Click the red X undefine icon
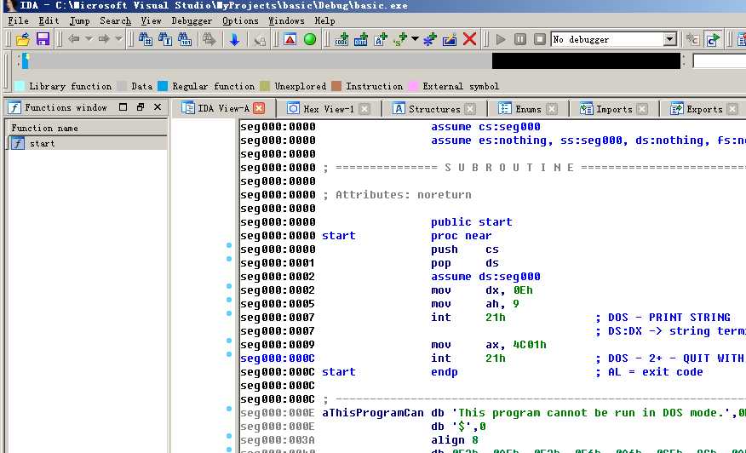The image size is (746, 453). pos(469,39)
